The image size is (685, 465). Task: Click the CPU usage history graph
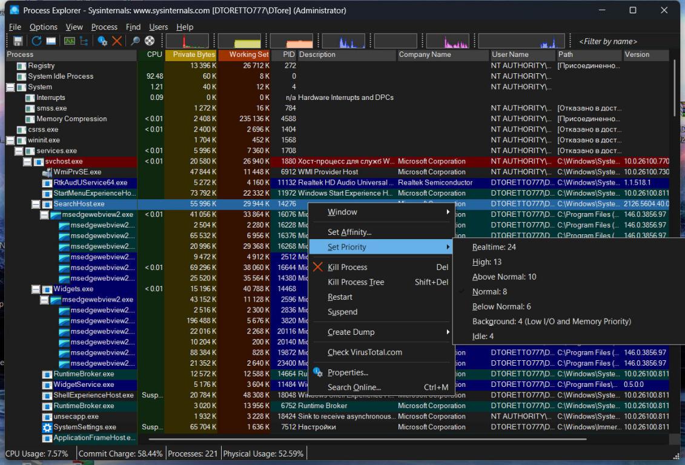coord(187,41)
